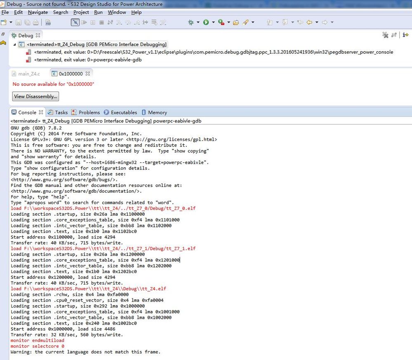Click the Suspend debug toolbar icon
Viewport: 412px width, 360px height.
pos(93,22)
